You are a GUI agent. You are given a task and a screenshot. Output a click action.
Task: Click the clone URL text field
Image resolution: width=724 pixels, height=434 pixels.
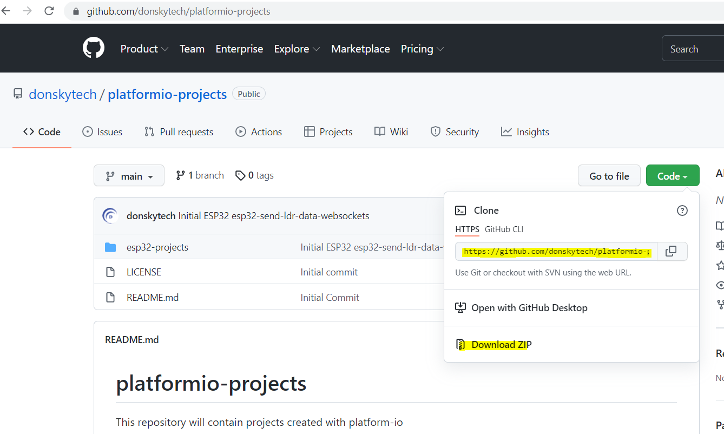[556, 251]
